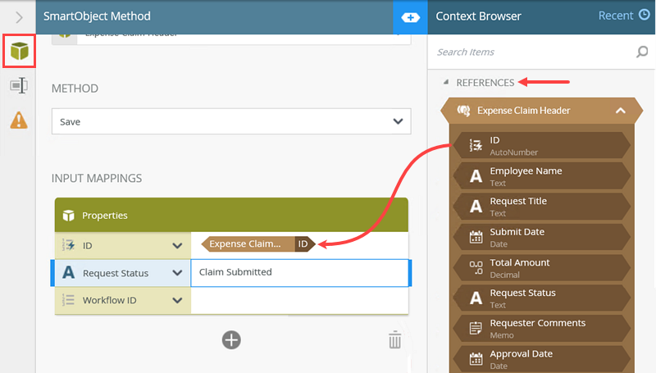Open the Recent items link
The width and height of the screenshot is (656, 373).
click(616, 16)
